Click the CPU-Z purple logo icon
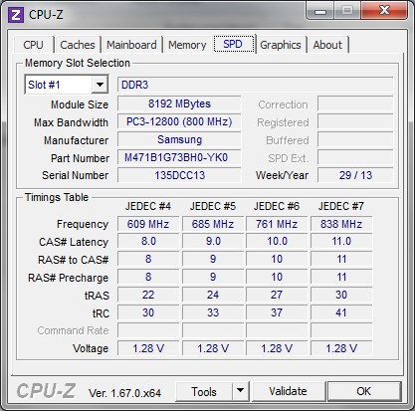The image size is (415, 411). pos(16,15)
